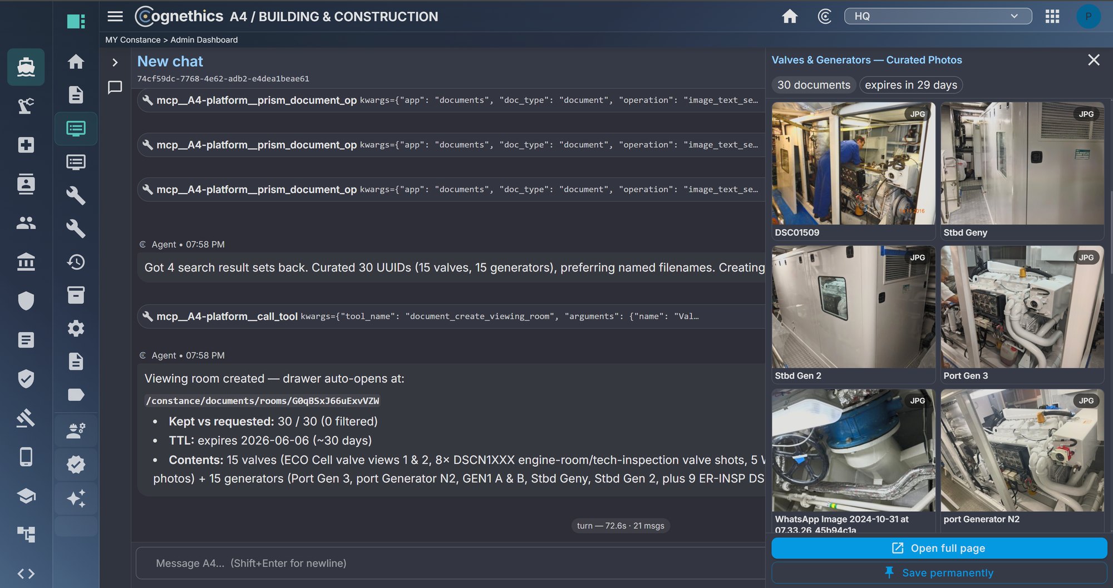Click Open full page button
This screenshot has height=588, width=1113.
pos(939,548)
